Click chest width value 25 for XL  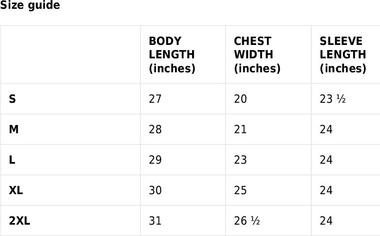click(x=241, y=190)
